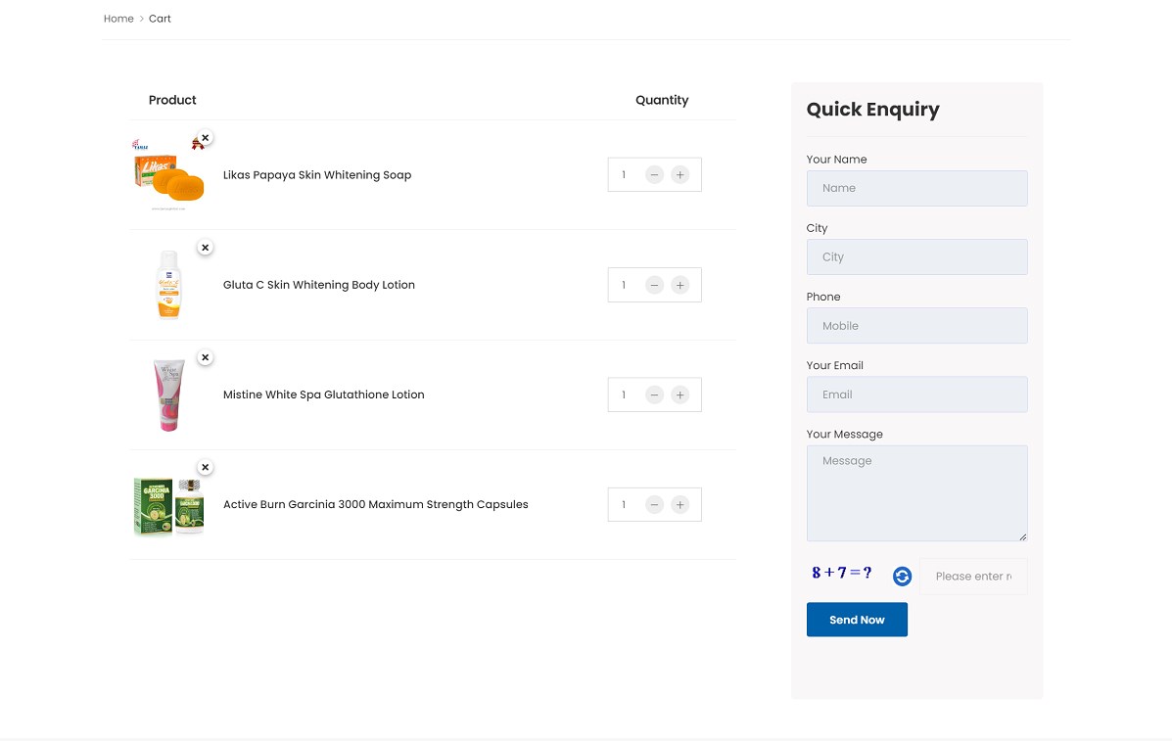Focus the Your Name input field
This screenshot has height=741, width=1172.
pyautogui.click(x=916, y=188)
